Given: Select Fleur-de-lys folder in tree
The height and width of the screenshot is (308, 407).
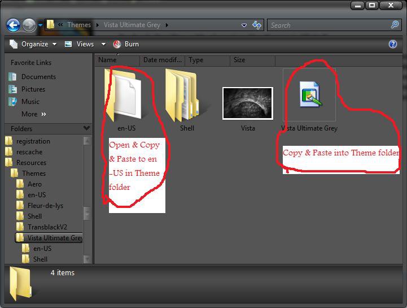Looking at the screenshot, I should pyautogui.click(x=45, y=206).
